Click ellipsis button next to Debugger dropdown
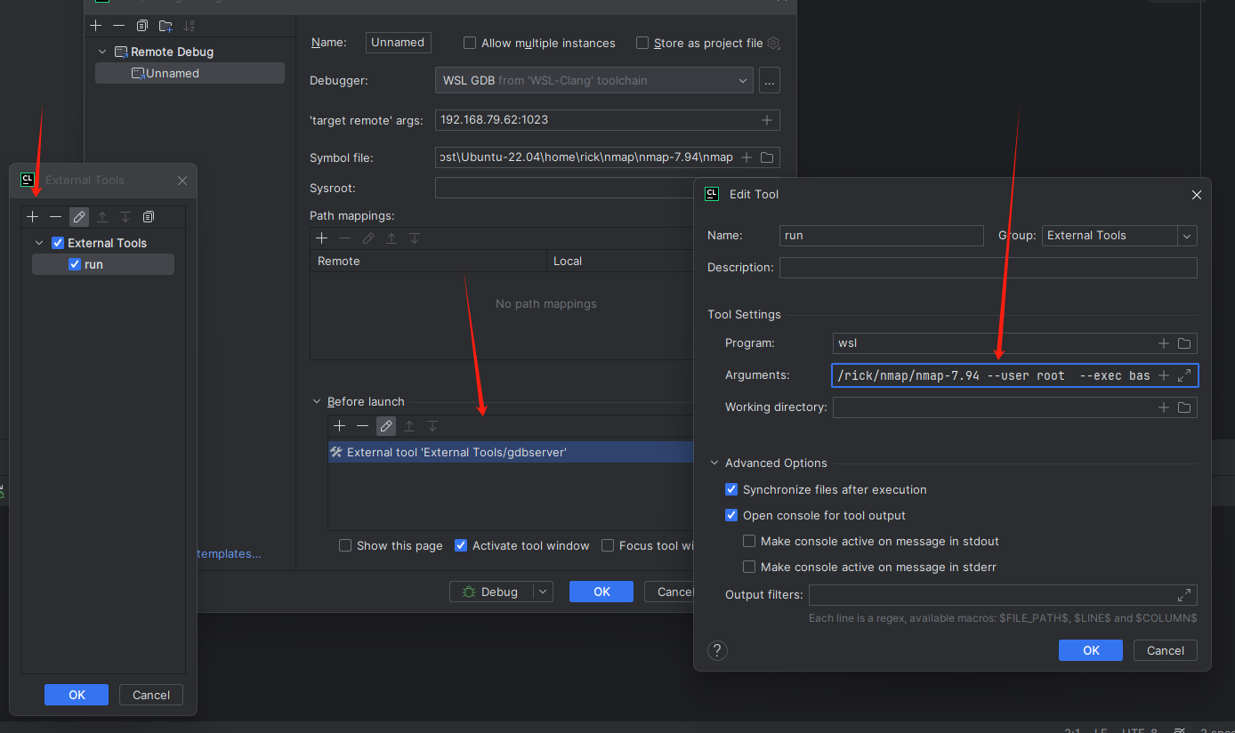Screen dimensions: 1235x733 pos(770,80)
